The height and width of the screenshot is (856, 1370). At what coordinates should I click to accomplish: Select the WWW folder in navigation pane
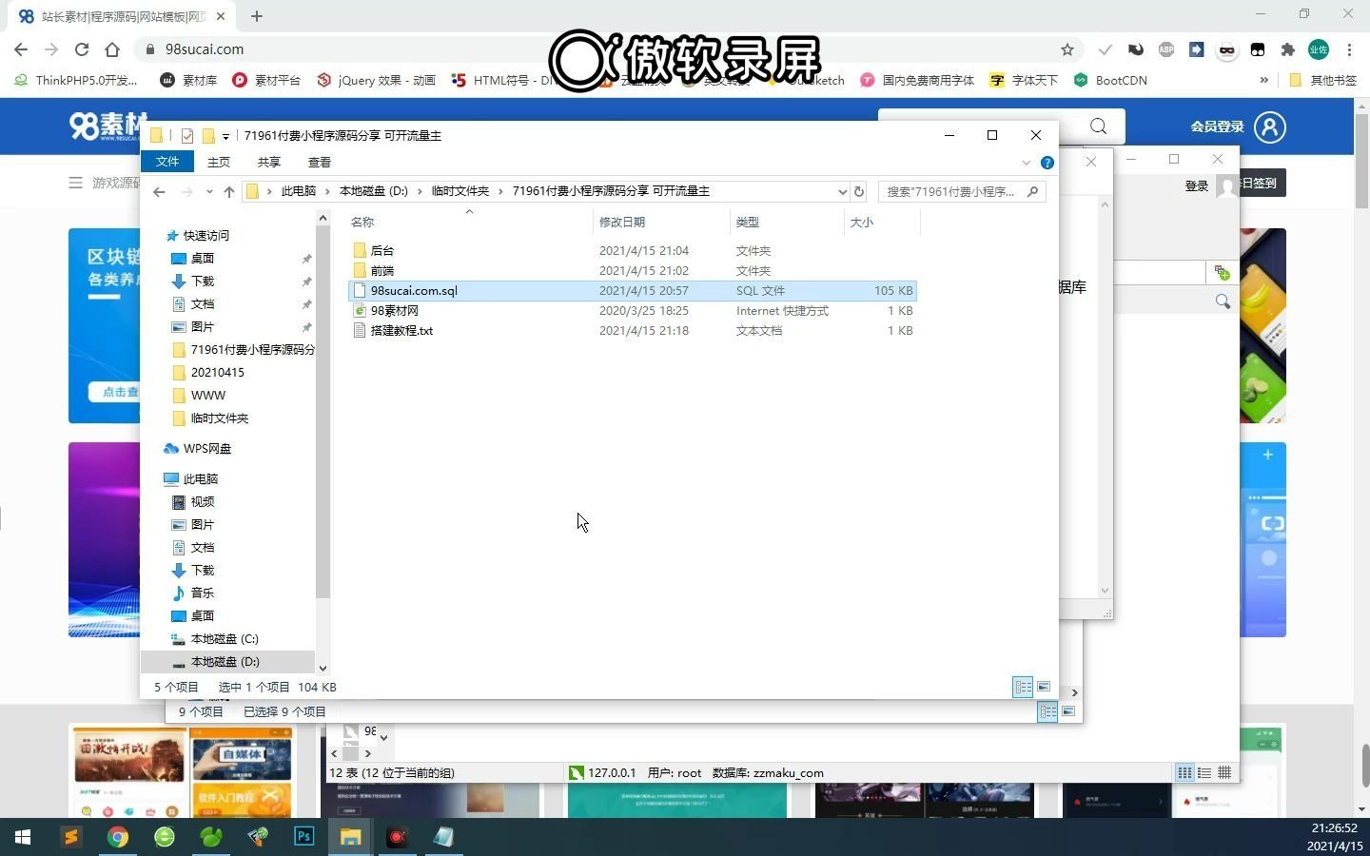point(208,395)
